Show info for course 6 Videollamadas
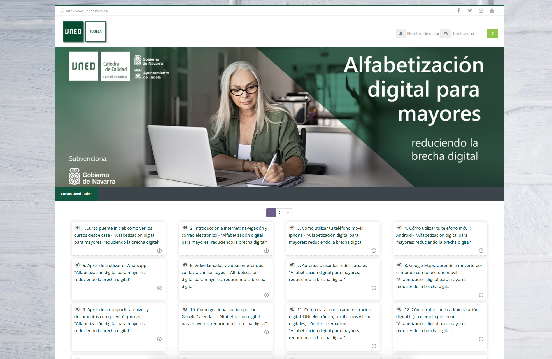Image resolution: width=552 pixels, height=359 pixels. pos(267,295)
